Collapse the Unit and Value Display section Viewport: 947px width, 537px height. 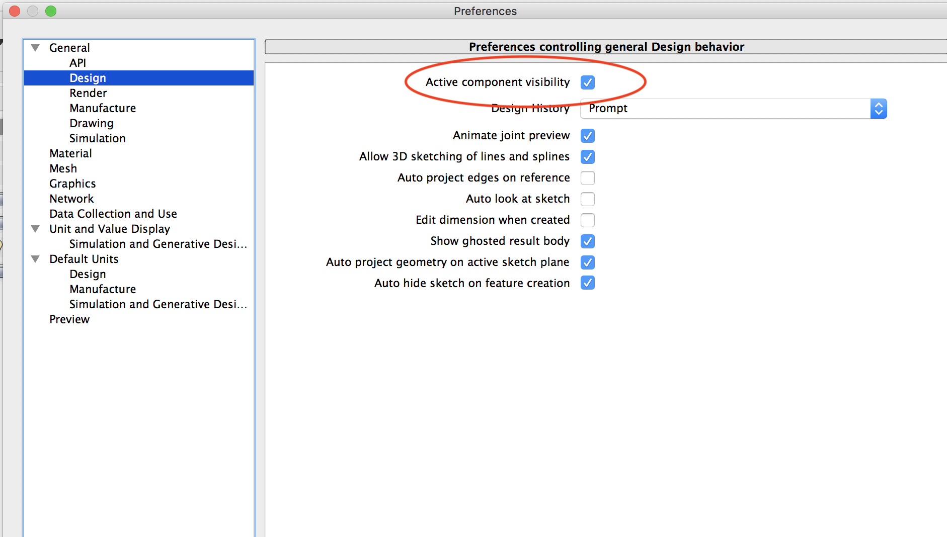[x=35, y=228]
